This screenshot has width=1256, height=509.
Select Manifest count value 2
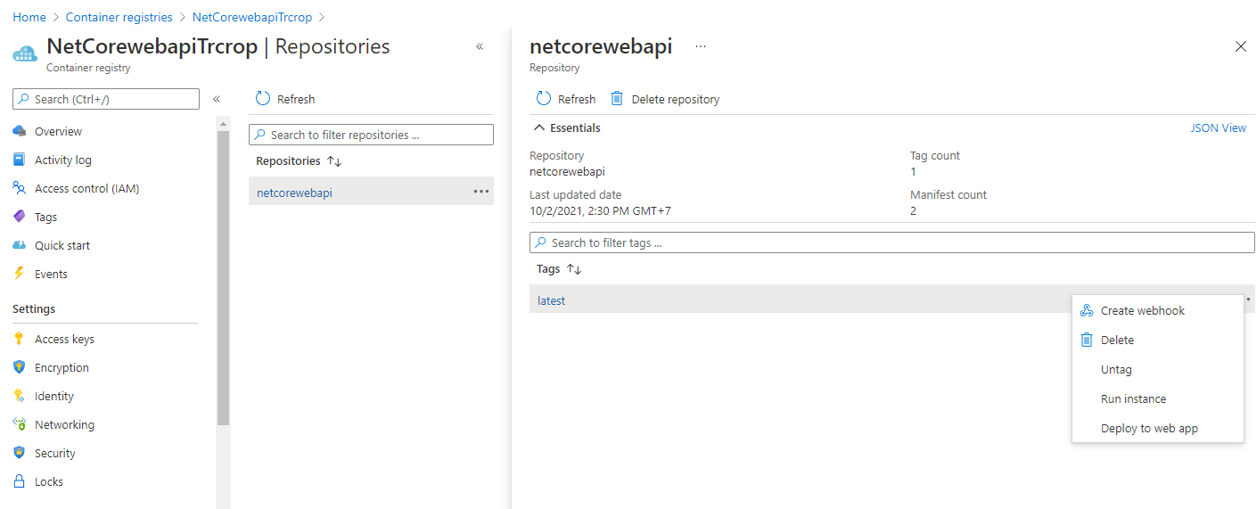point(913,211)
